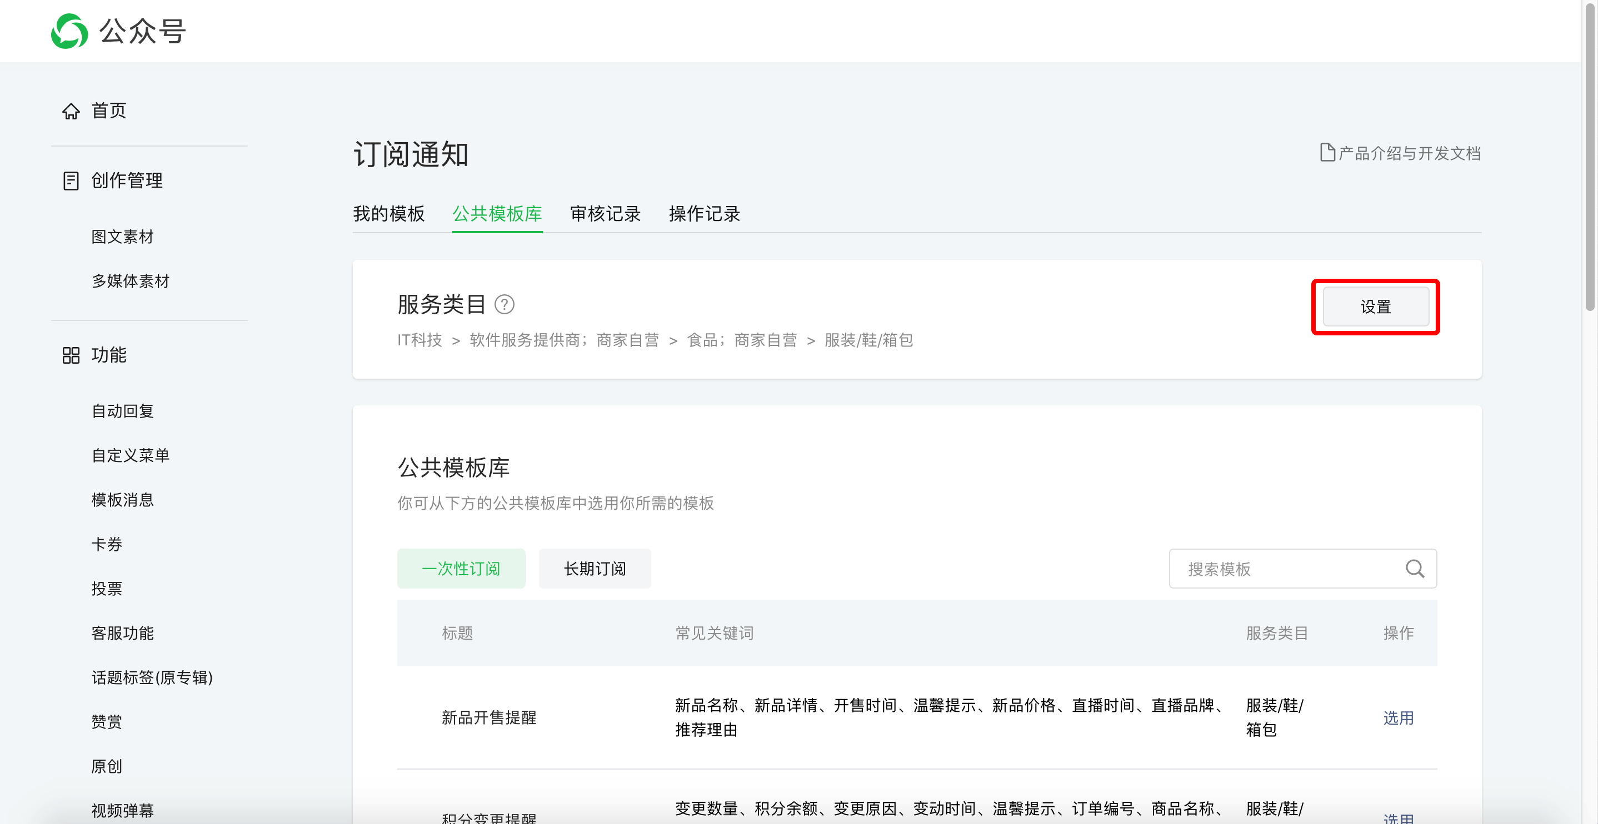The height and width of the screenshot is (824, 1598).
Task: Open 创作管理 section
Action: click(127, 180)
